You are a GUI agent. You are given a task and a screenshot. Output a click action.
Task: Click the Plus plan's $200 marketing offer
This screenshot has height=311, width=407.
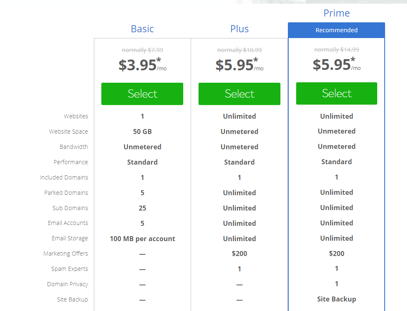[x=239, y=254]
